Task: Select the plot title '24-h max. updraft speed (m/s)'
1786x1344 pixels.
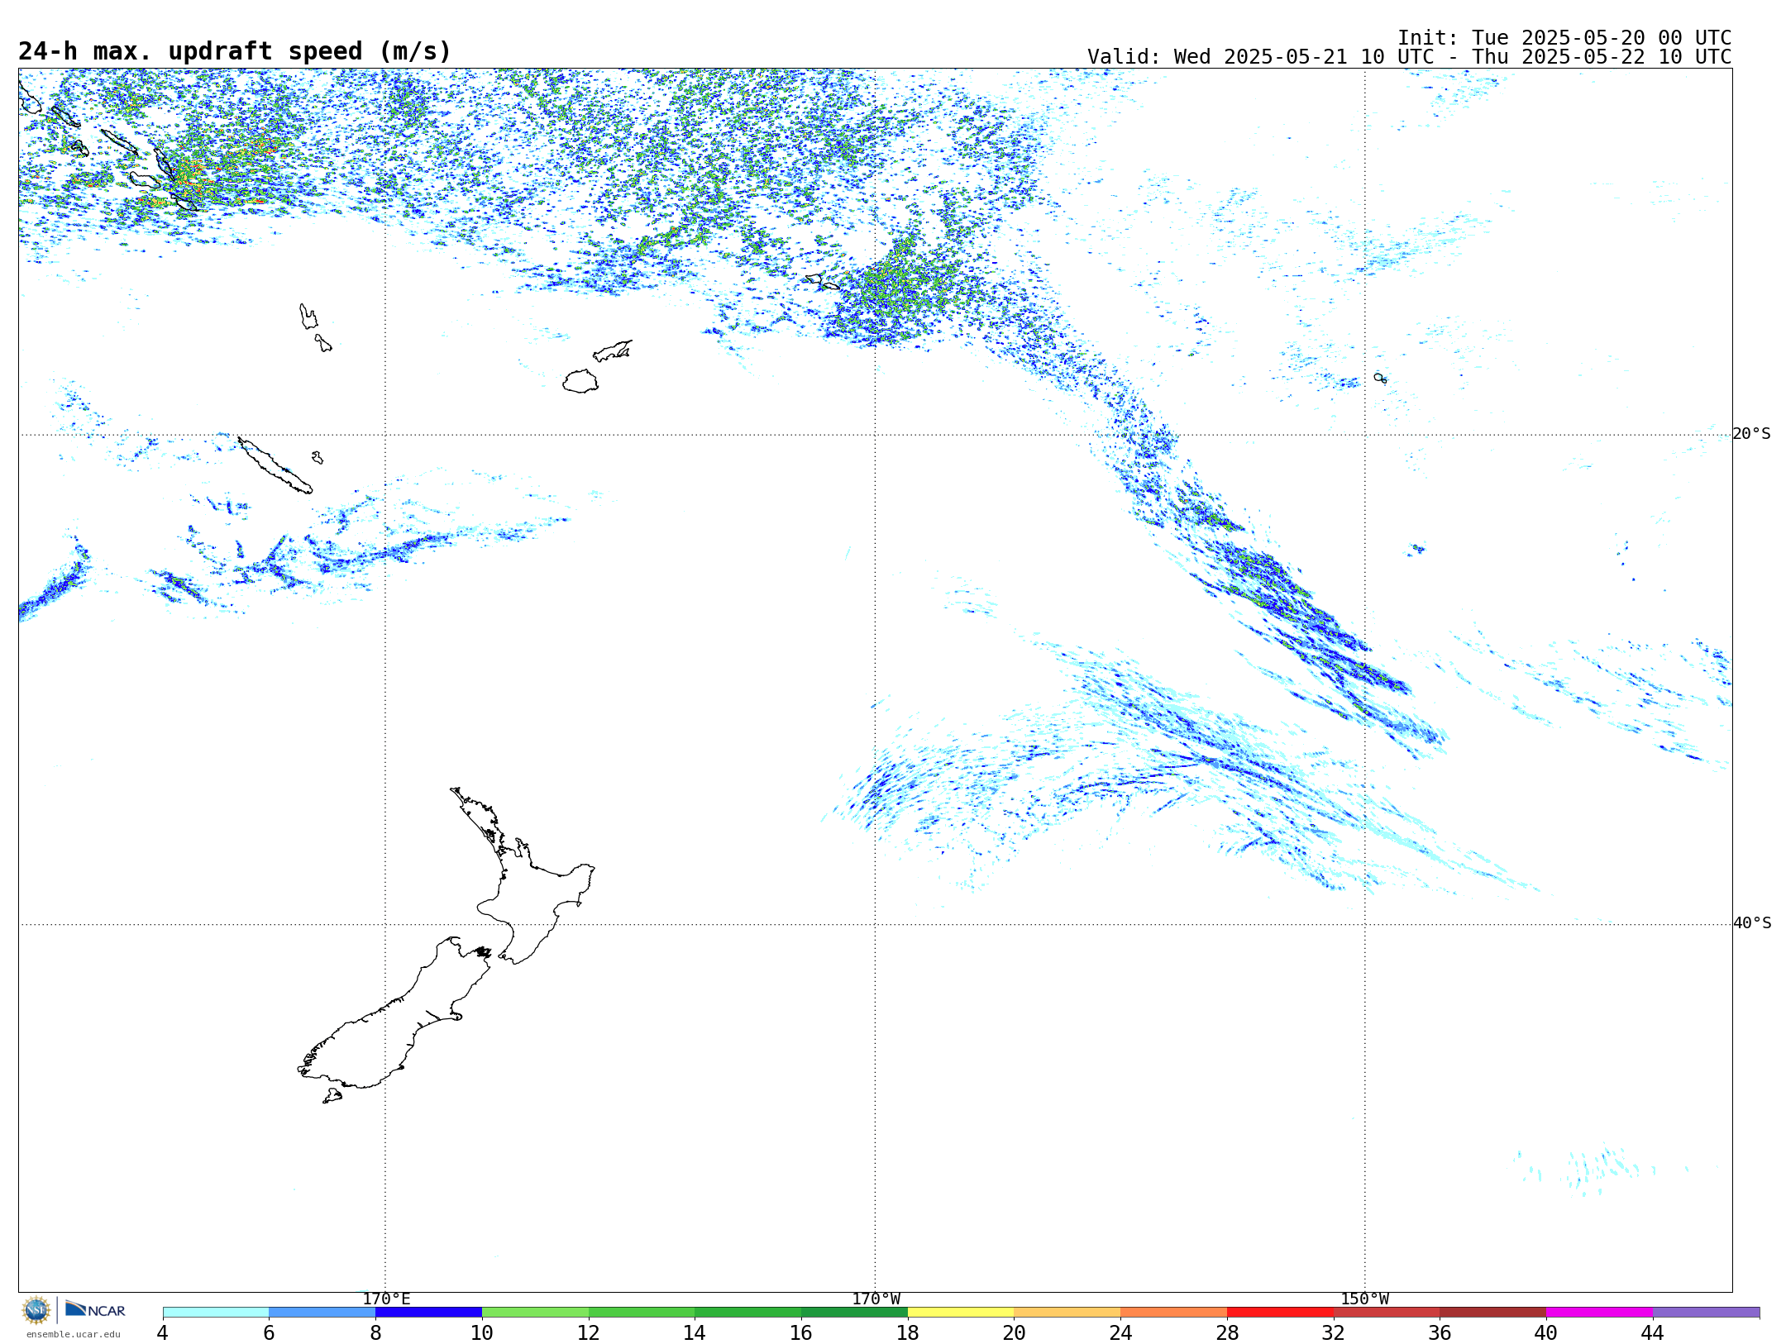Action: [x=235, y=51]
